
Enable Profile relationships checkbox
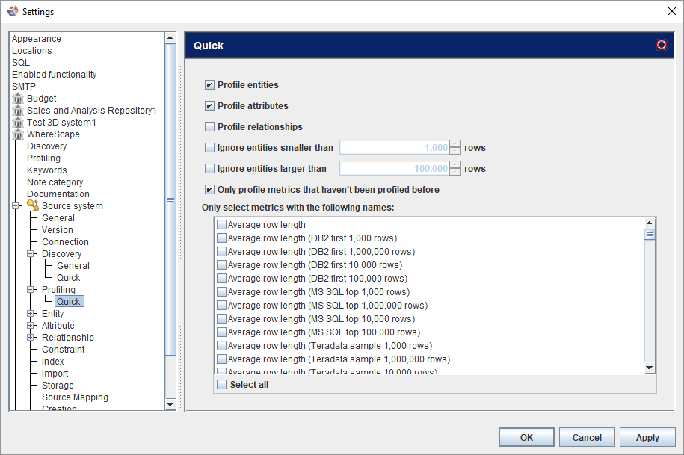pos(209,127)
